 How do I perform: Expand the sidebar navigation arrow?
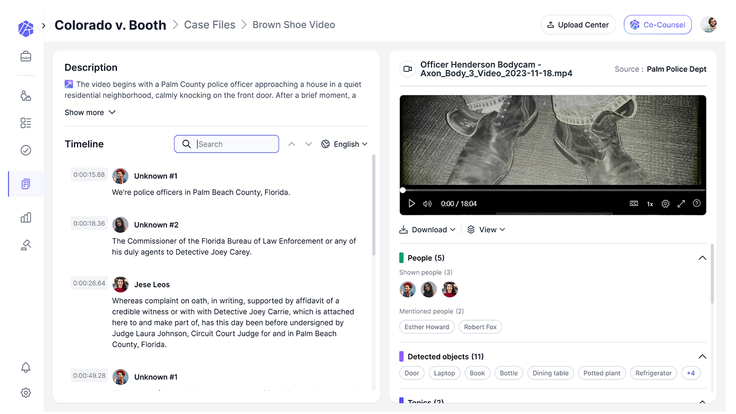[x=44, y=25]
